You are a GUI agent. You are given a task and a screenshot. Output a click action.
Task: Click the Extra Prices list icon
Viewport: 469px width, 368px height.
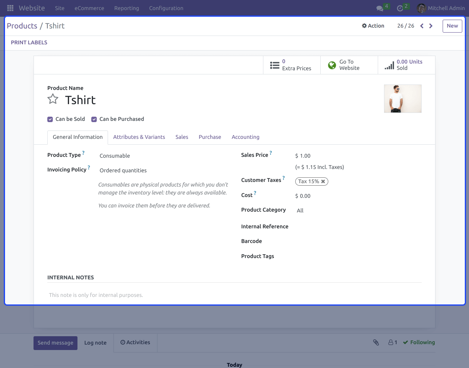[275, 65]
